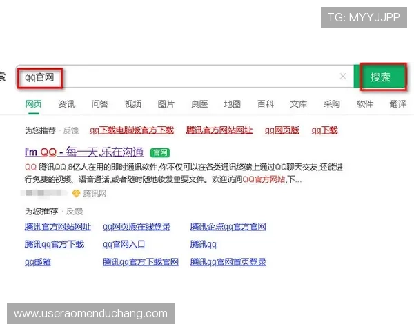The image size is (414, 331).
Task: Select the 网页 tab
Action: coord(34,104)
